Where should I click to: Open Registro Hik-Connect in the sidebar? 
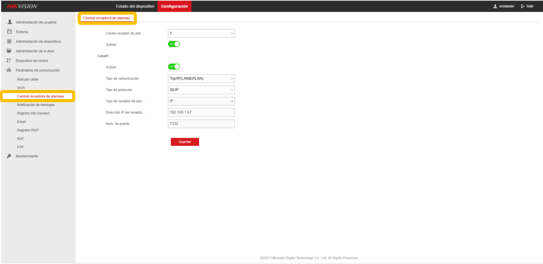click(x=33, y=113)
